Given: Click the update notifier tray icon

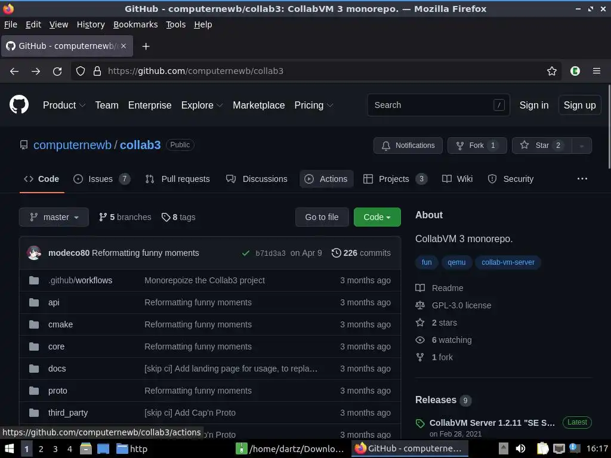Looking at the screenshot, I should 573,448.
